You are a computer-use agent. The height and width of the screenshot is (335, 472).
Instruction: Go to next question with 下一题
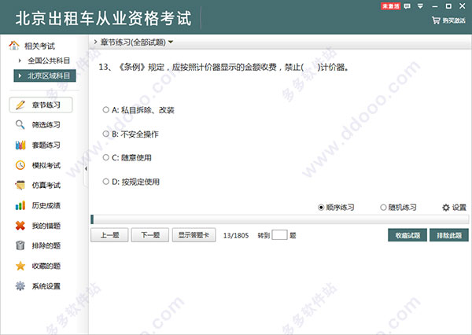click(150, 235)
